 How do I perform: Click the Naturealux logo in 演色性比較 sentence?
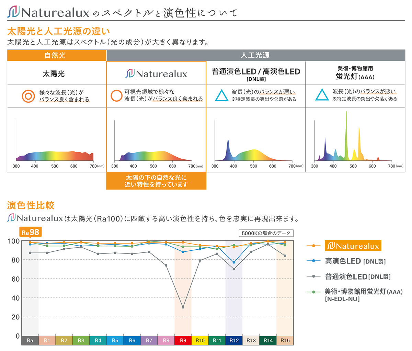click(x=35, y=218)
